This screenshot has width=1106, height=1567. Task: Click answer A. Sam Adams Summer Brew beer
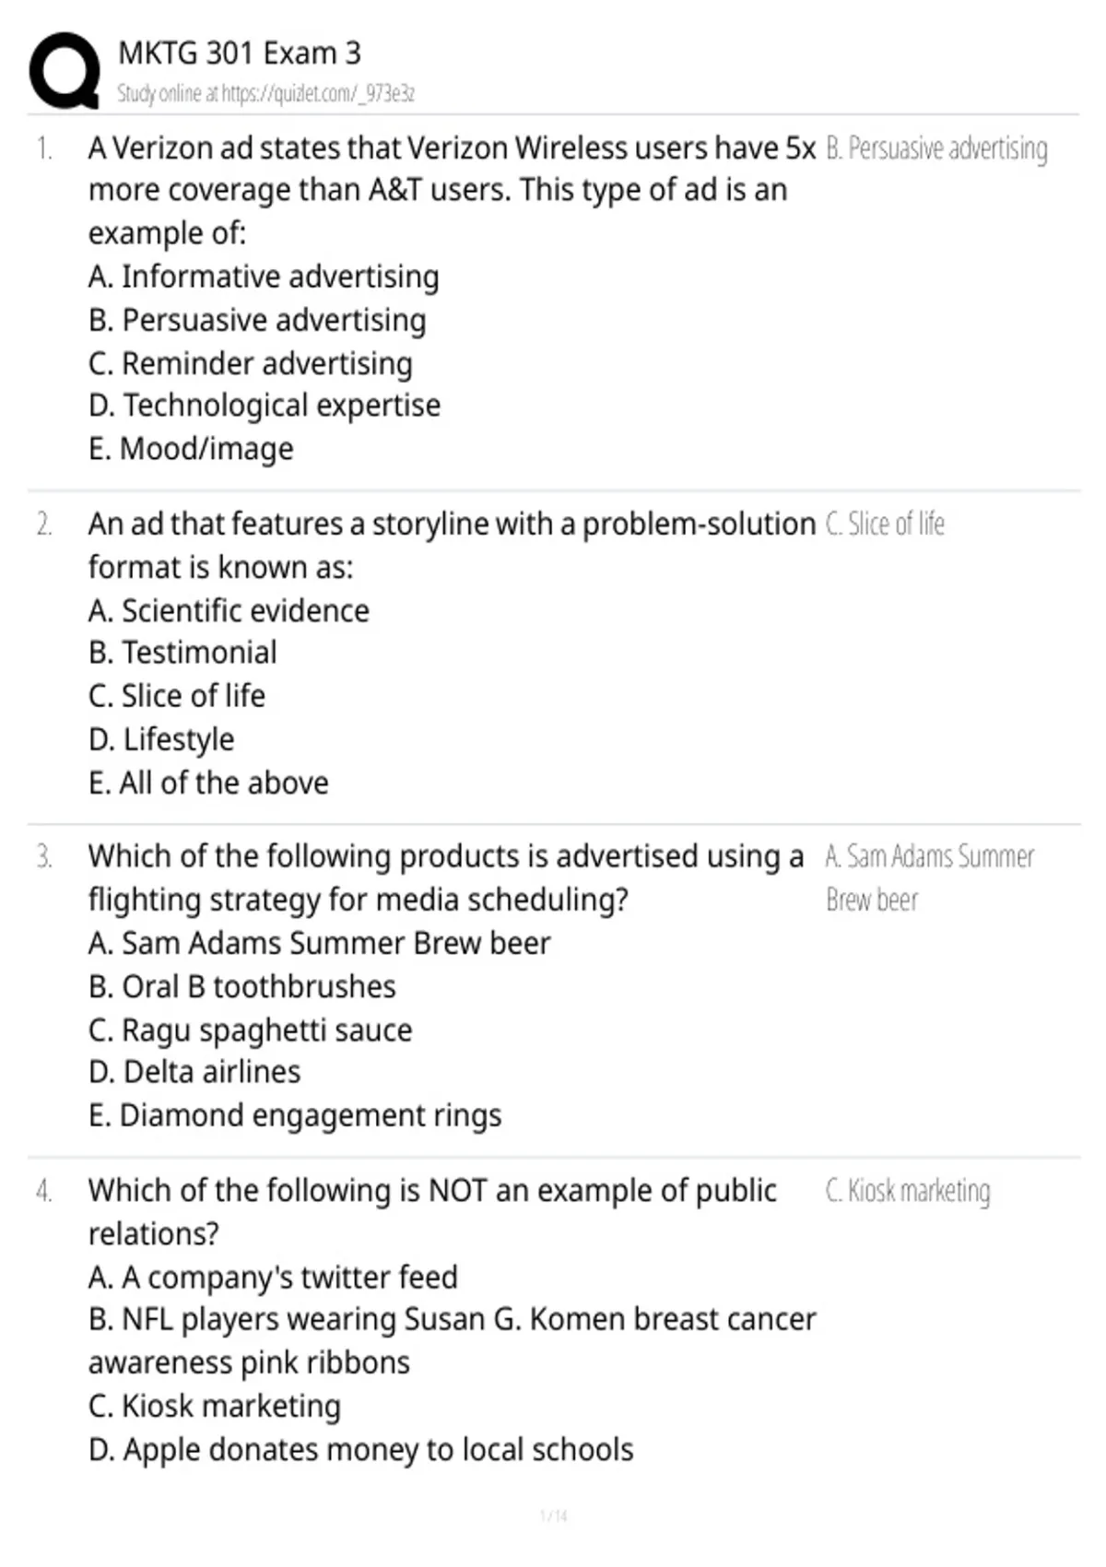[x=930, y=878]
